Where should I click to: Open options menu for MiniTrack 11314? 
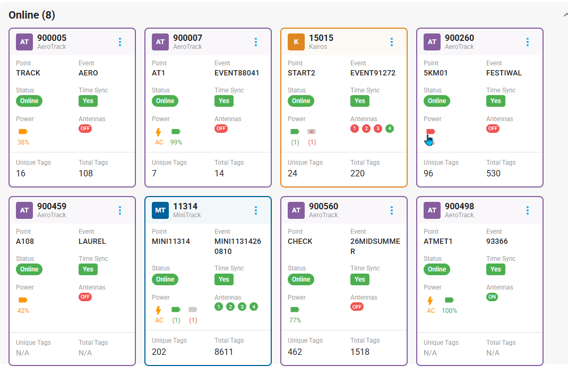256,210
